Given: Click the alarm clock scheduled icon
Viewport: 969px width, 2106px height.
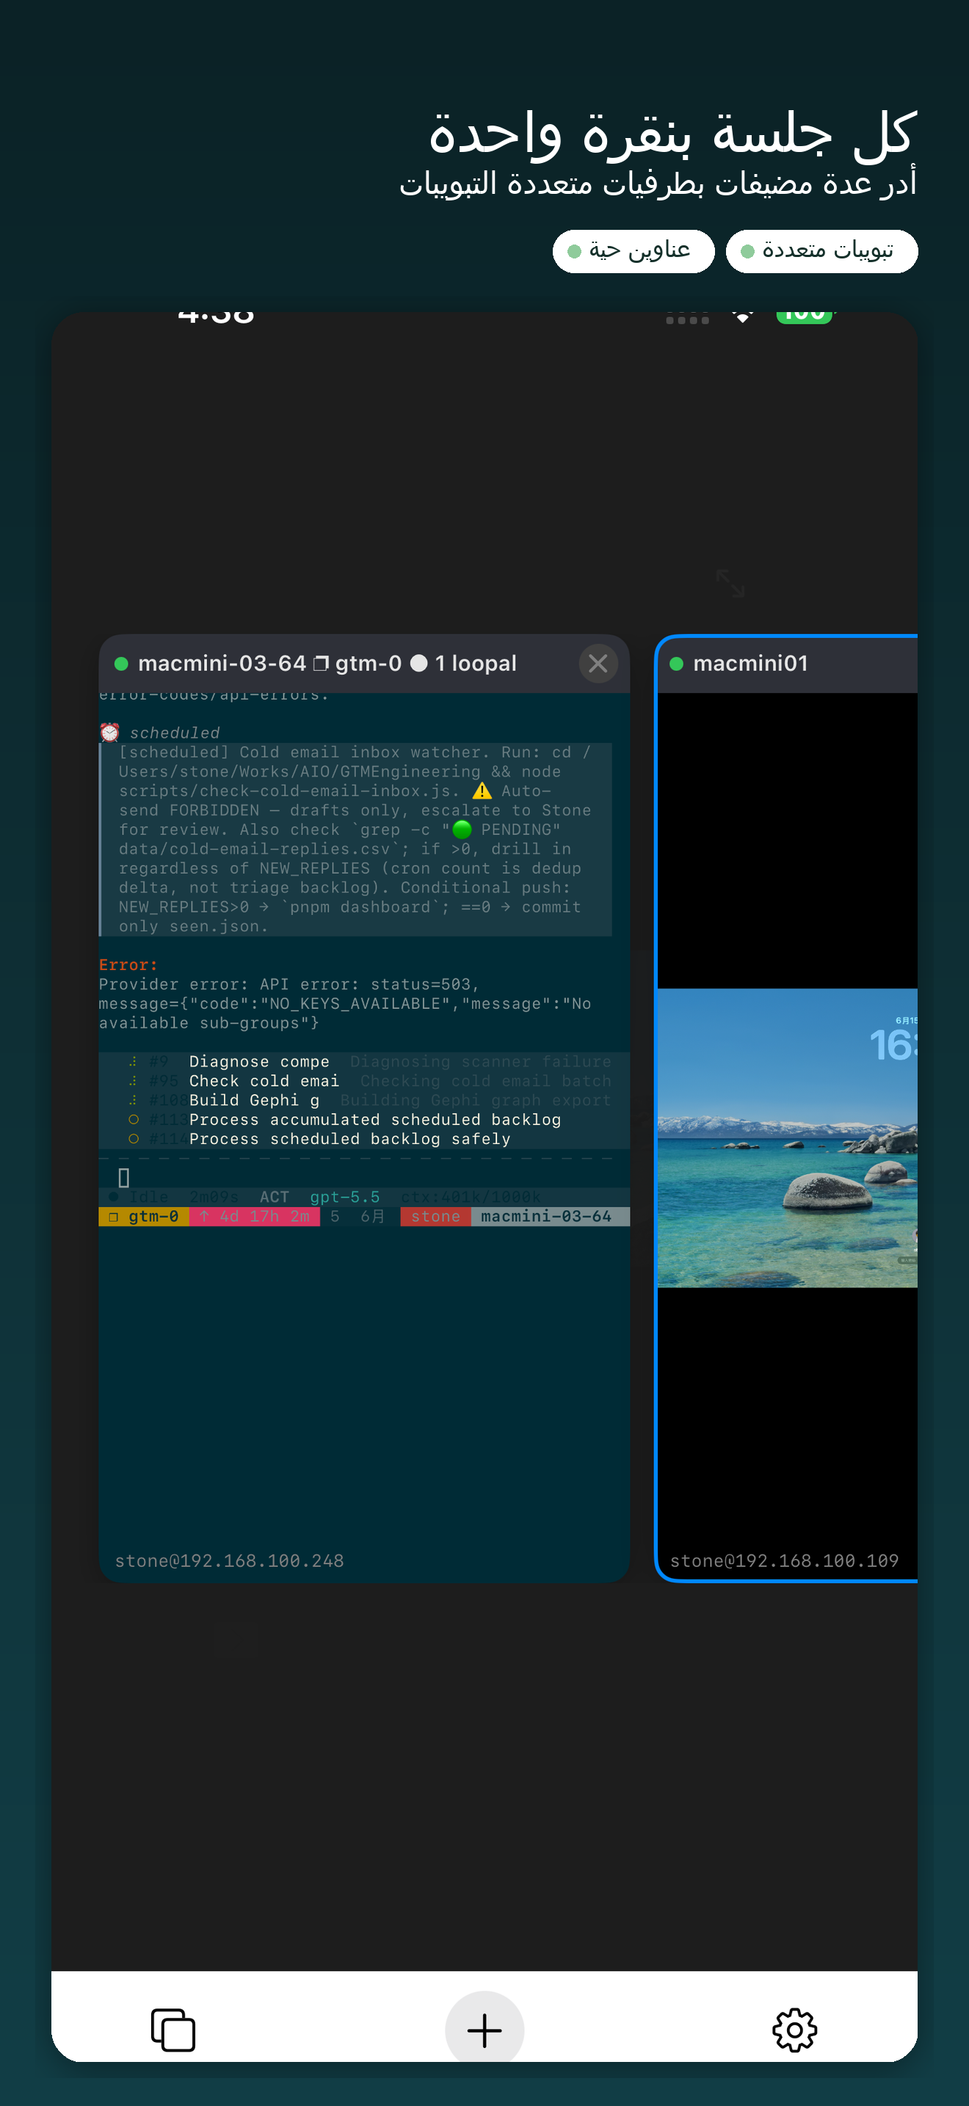Looking at the screenshot, I should coord(109,733).
